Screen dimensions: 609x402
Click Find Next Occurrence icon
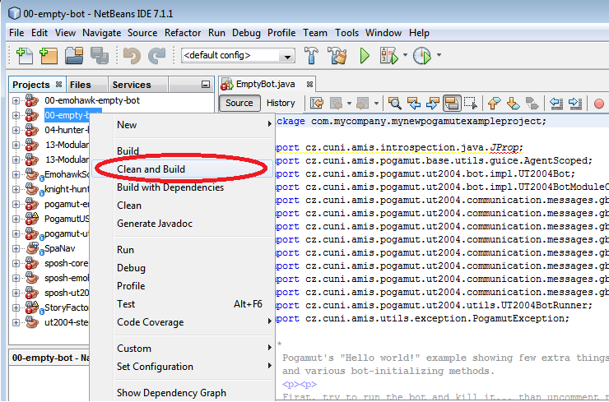point(433,104)
